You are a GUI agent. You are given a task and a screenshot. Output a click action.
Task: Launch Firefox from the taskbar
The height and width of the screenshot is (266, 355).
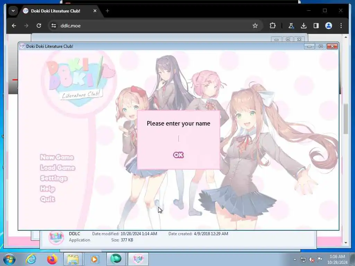tap(52, 259)
